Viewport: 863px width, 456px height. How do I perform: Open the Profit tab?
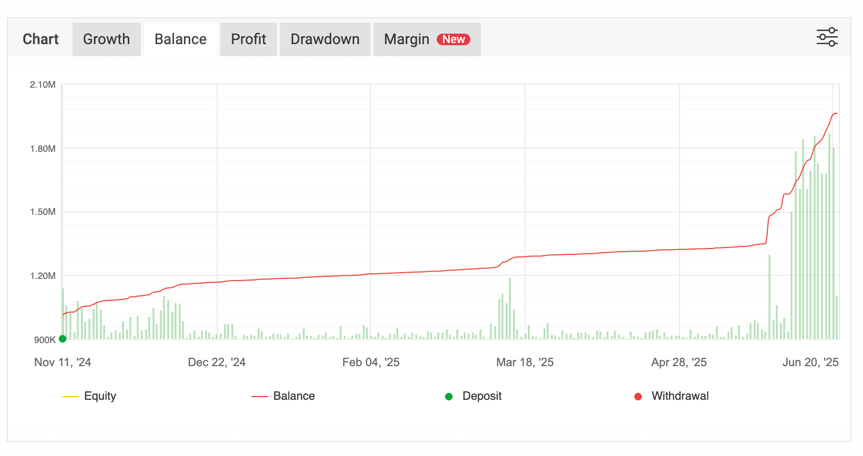(248, 39)
